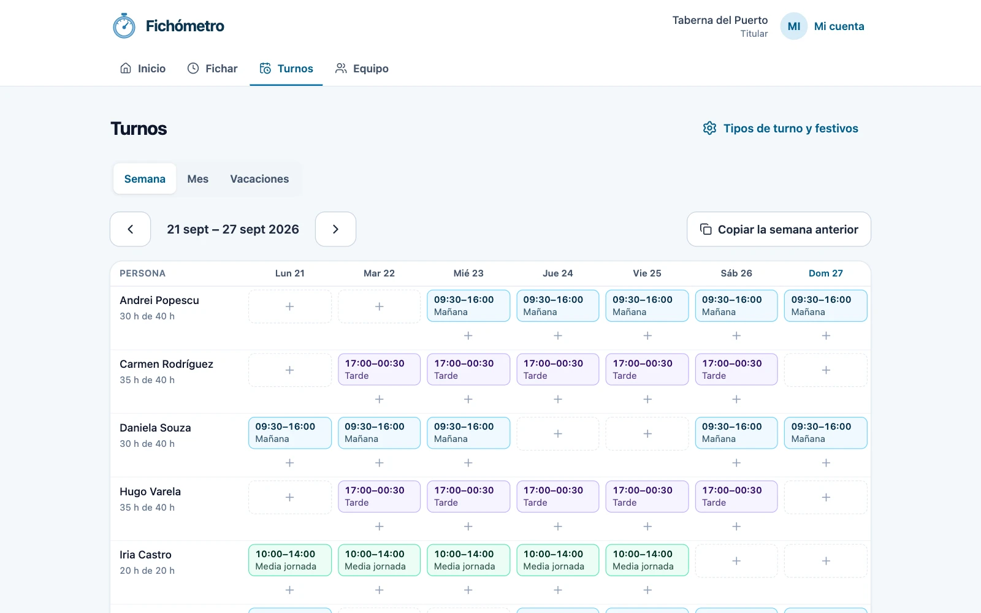Open Carmen Rodríguez's Mar 22 Tarde shift
The width and height of the screenshot is (981, 613).
(380, 370)
